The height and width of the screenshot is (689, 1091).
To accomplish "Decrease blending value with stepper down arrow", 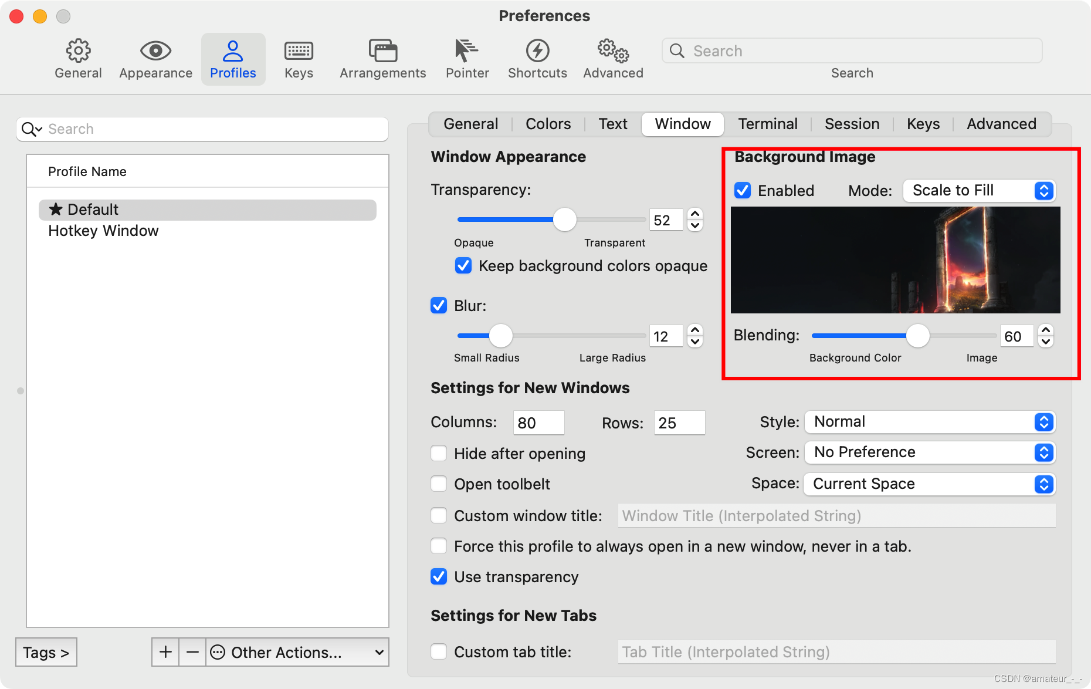I will point(1046,342).
